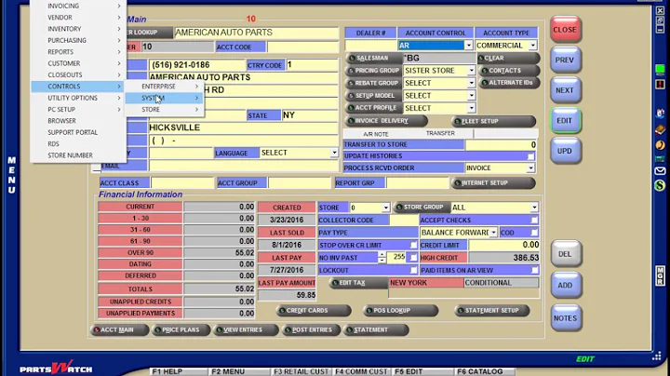This screenshot has width=670, height=376.
Task: Open UTILITY OPTIONS menu item
Action: pos(78,99)
